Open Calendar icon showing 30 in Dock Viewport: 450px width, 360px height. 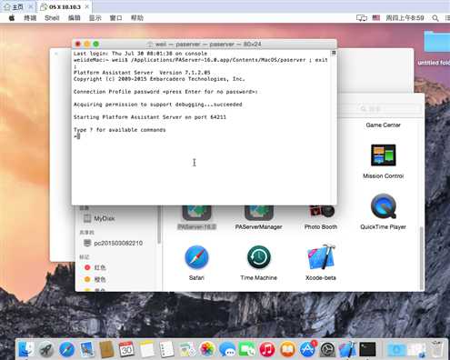pyautogui.click(x=126, y=349)
